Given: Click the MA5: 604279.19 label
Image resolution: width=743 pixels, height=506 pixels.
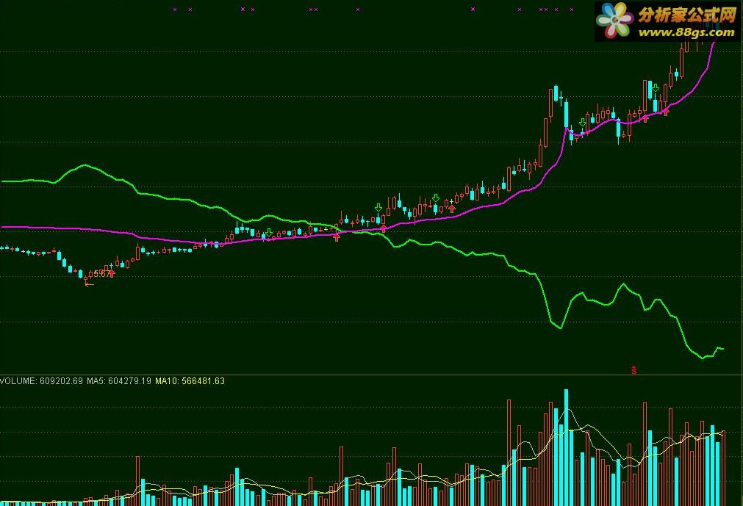Looking at the screenshot, I should [x=119, y=381].
